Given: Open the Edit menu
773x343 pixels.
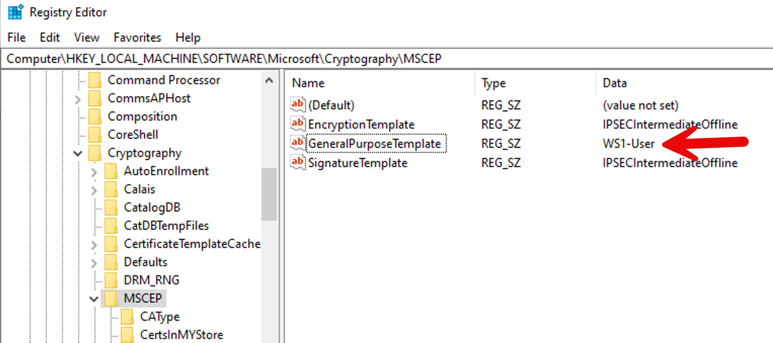Looking at the screenshot, I should tap(50, 37).
